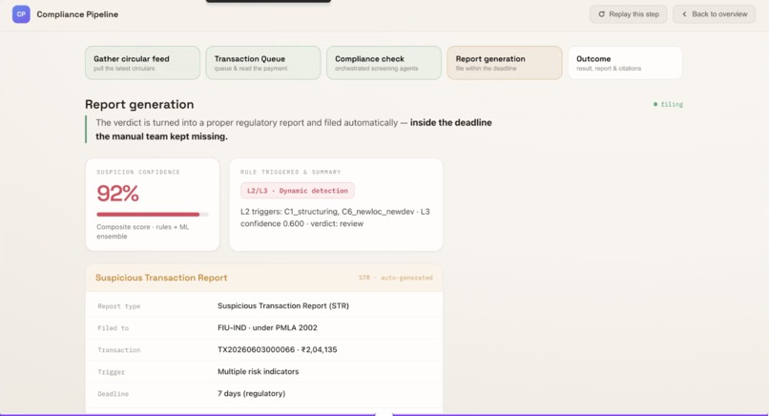Screen dimensions: 769x416
Task: Click the 92% confidence value
Action: click(x=117, y=194)
